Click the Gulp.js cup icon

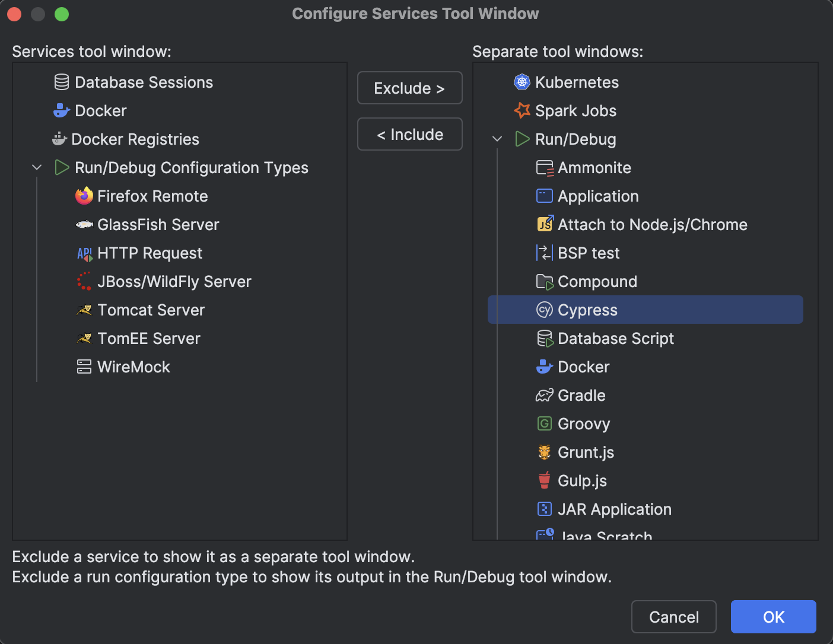tap(544, 480)
